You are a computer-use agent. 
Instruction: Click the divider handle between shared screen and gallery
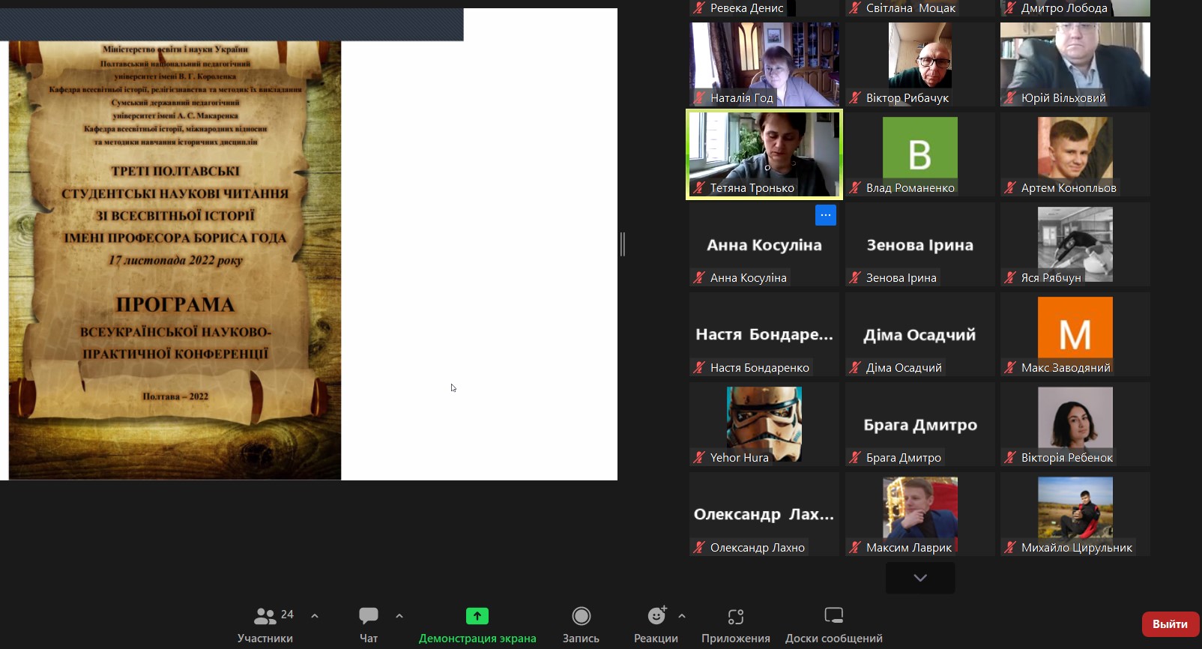point(623,244)
